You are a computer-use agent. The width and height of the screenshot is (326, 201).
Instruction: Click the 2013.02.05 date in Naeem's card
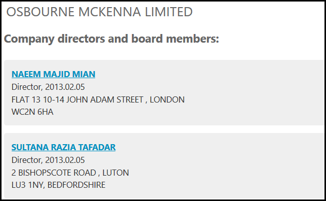(65, 87)
